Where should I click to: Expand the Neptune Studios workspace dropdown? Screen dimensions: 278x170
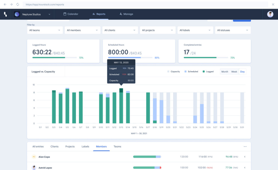[x=49, y=14]
